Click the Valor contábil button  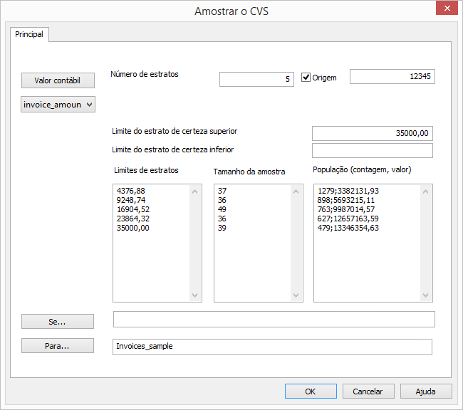58,80
